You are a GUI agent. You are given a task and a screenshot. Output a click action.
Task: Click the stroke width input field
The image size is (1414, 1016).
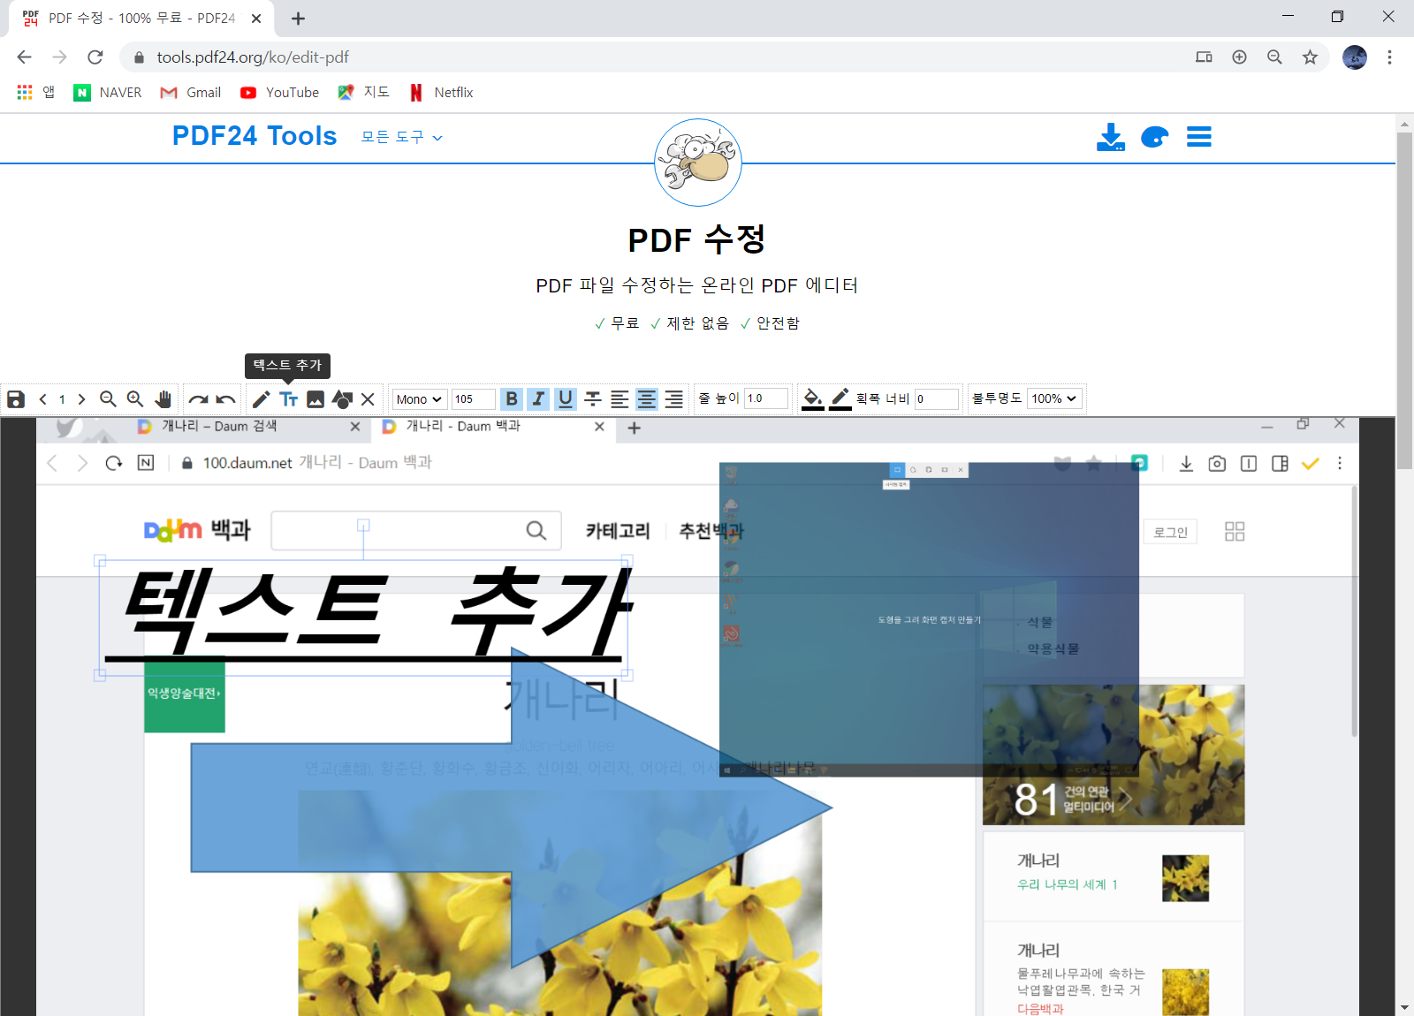point(937,399)
